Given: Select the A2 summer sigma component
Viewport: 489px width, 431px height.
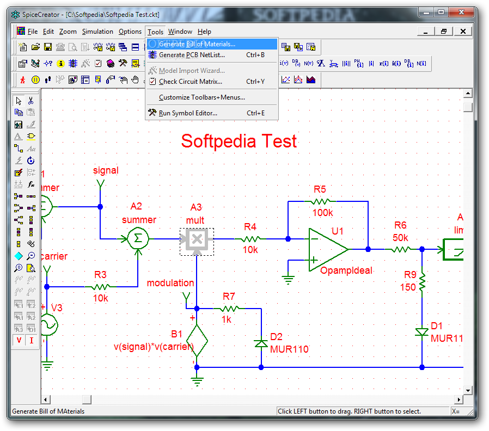Looking at the screenshot, I should (x=138, y=239).
